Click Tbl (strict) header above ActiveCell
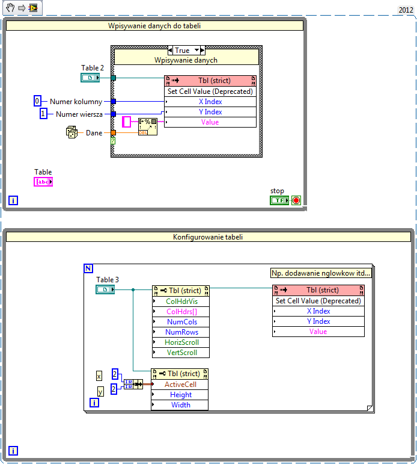 coord(180,374)
